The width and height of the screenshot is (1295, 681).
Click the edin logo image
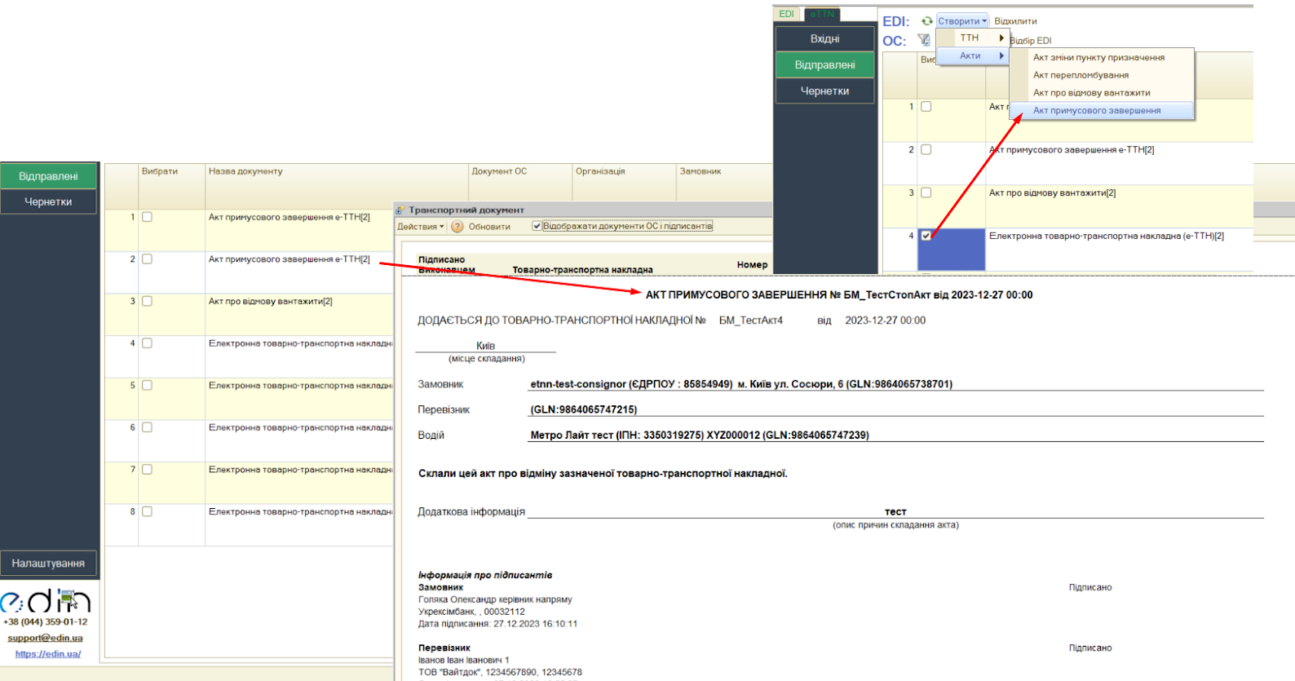click(46, 602)
